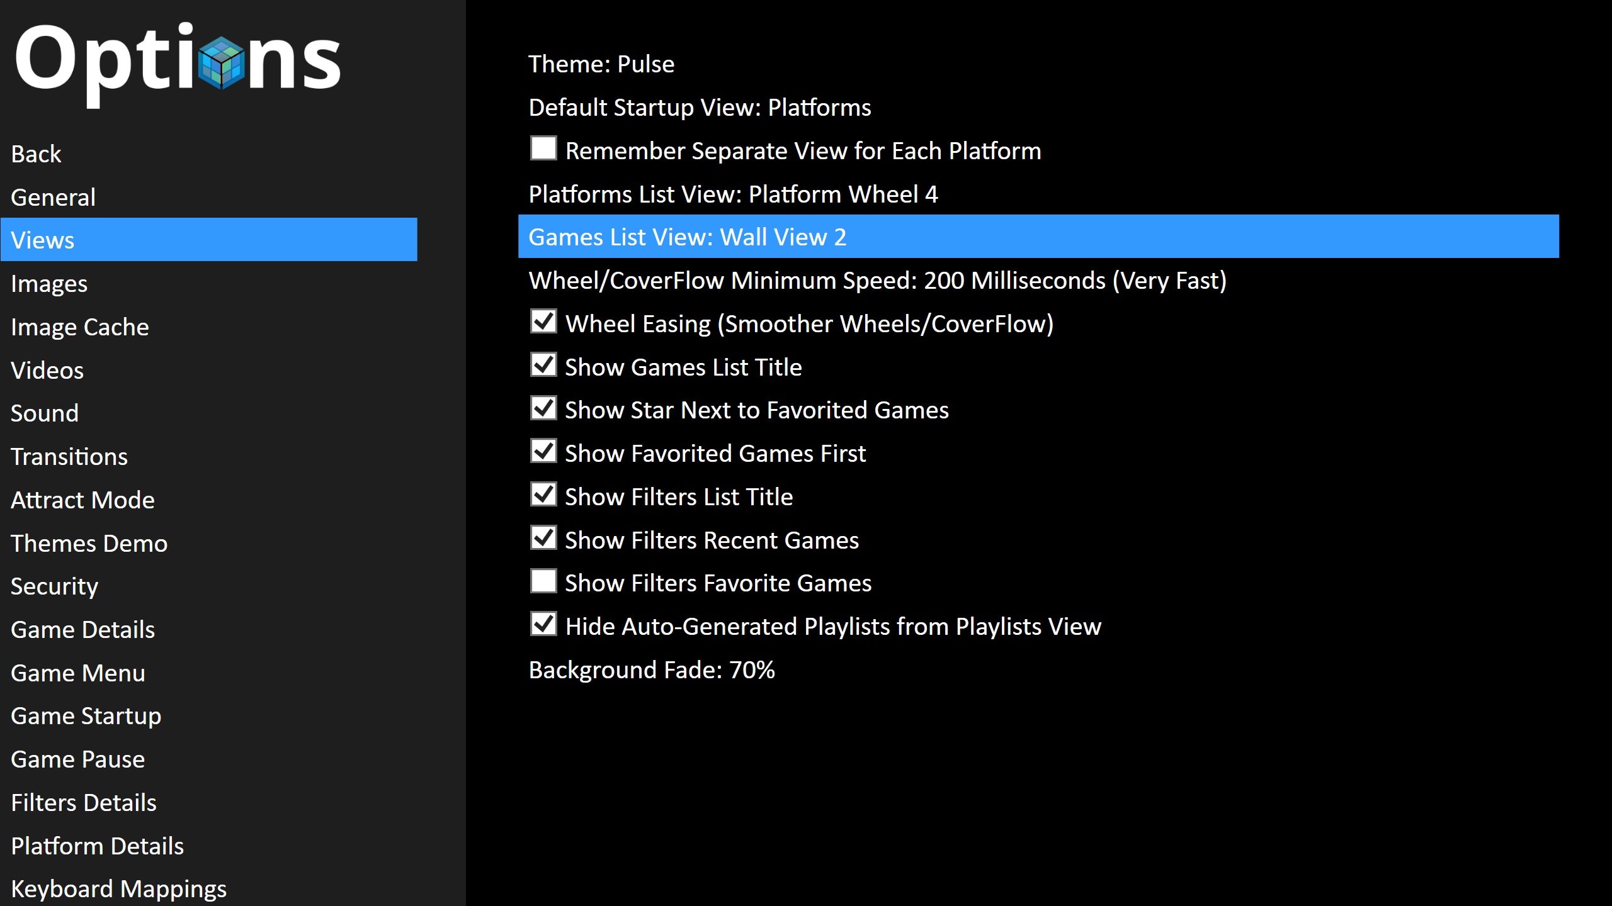Uncheck Show Favorited Games First

click(x=543, y=451)
